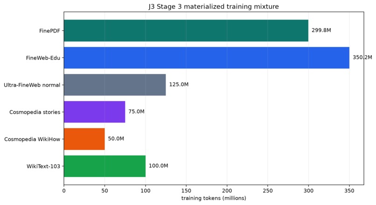This screenshot has width=376, height=205.
Task: Click the orange Cosmopedia WikiHow bar
Action: [84, 139]
